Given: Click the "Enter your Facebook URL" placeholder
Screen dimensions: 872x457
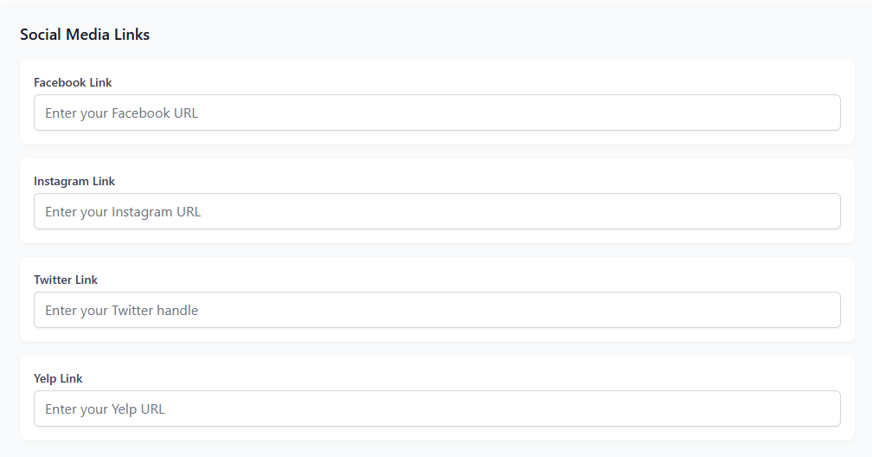Looking at the screenshot, I should coord(121,113).
